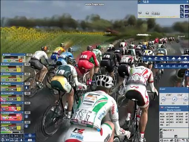Image resolution: width=189 pixels, height=142 pixels.
Task: Click the round badge icon beside A.Schleck
Action: 27,126
